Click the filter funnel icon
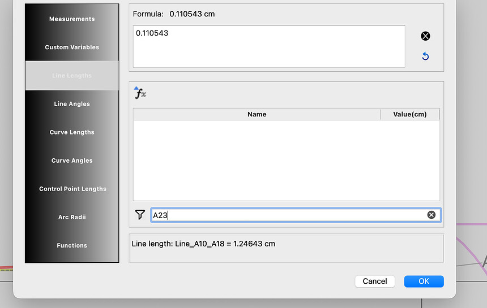487x308 pixels. [x=140, y=214]
